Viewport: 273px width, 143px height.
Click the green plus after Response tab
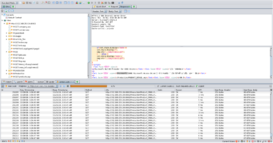[x=134, y=6]
